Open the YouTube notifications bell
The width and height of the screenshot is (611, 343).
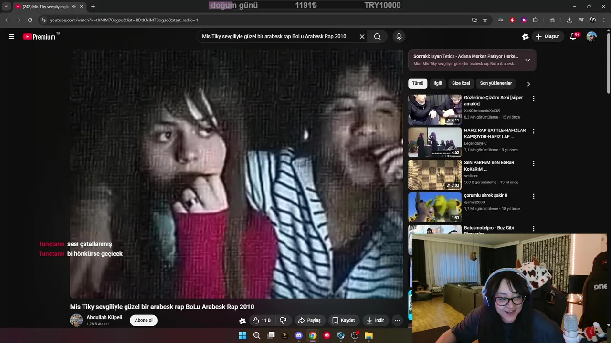tap(574, 37)
